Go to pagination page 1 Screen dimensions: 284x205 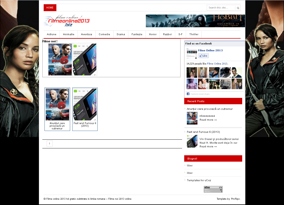[x=49, y=144]
